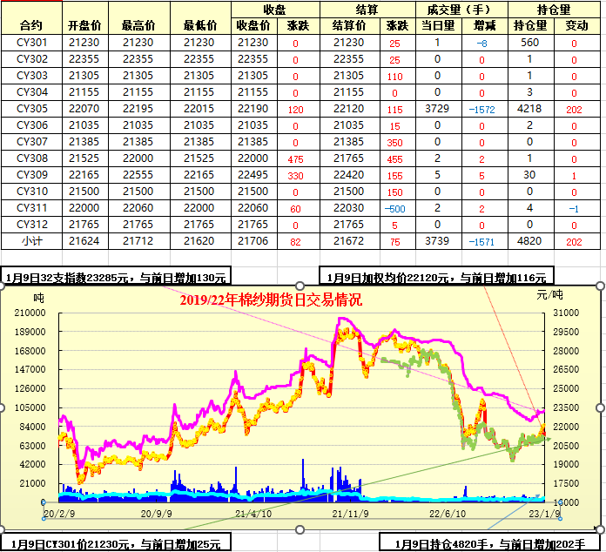Click the 小计 subtotal row label
Image resolution: width=606 pixels, height=552 pixels.
tap(31, 241)
